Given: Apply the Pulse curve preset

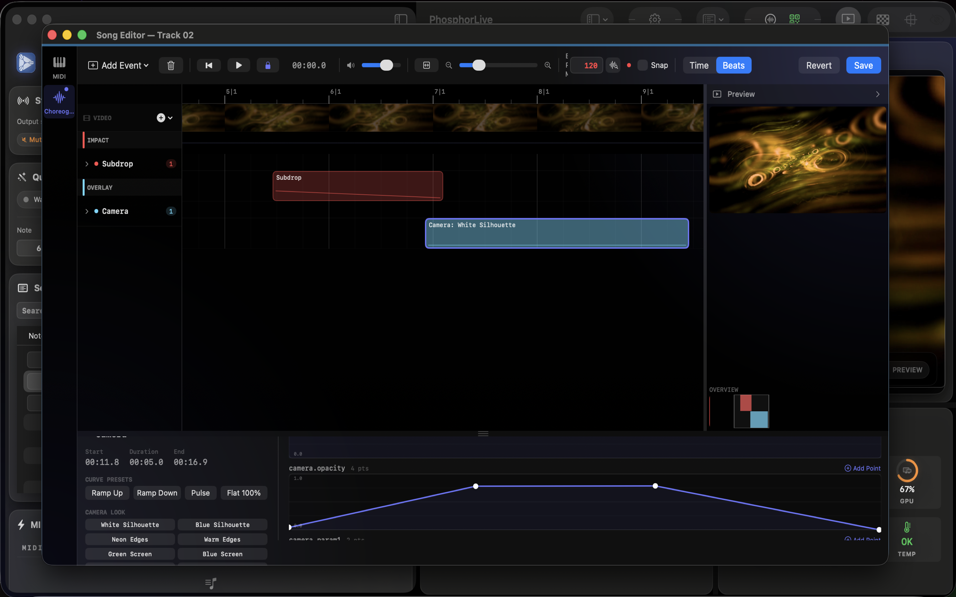Looking at the screenshot, I should tap(200, 493).
